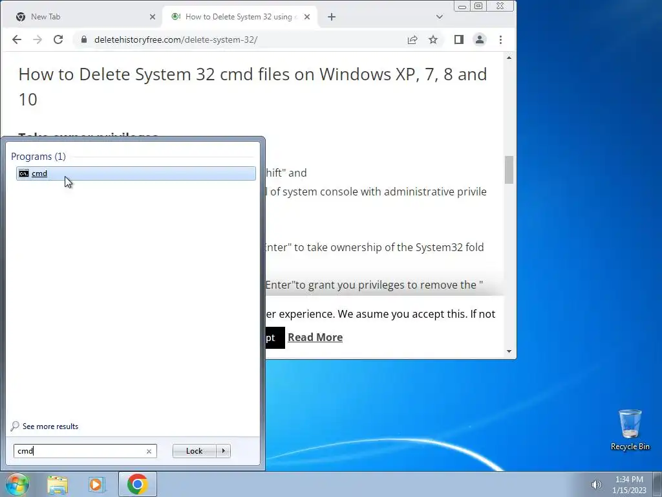This screenshot has width=662, height=497.
Task: Bookmark this page with the star
Action: click(x=433, y=39)
